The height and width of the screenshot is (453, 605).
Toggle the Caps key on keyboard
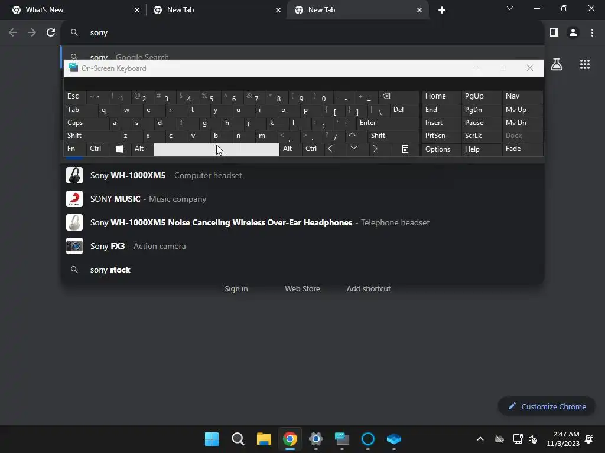pyautogui.click(x=86, y=123)
